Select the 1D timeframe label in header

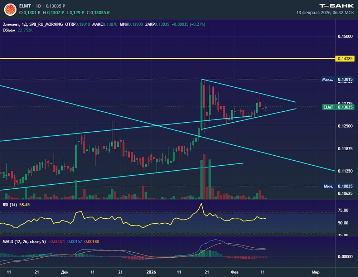tap(38, 6)
